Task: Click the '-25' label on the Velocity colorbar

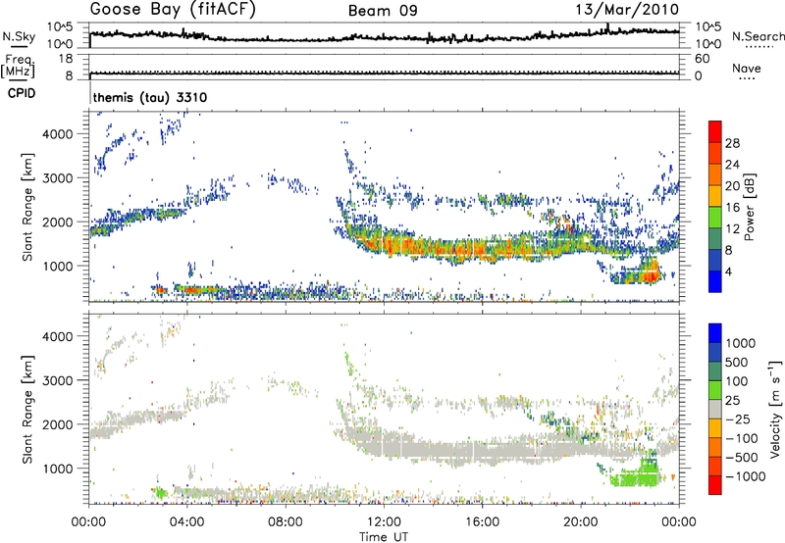Action: point(737,420)
